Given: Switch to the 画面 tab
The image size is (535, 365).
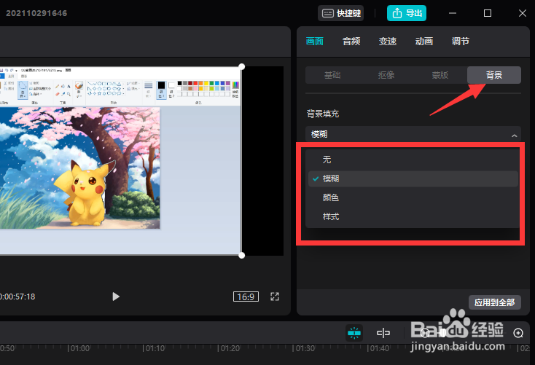Looking at the screenshot, I should click(x=315, y=42).
